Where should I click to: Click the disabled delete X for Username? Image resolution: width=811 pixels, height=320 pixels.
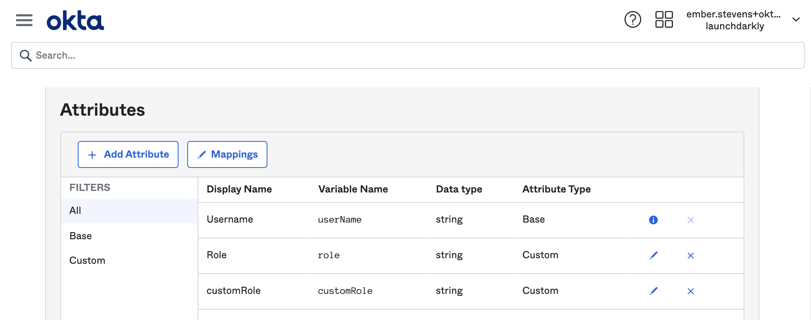point(690,220)
